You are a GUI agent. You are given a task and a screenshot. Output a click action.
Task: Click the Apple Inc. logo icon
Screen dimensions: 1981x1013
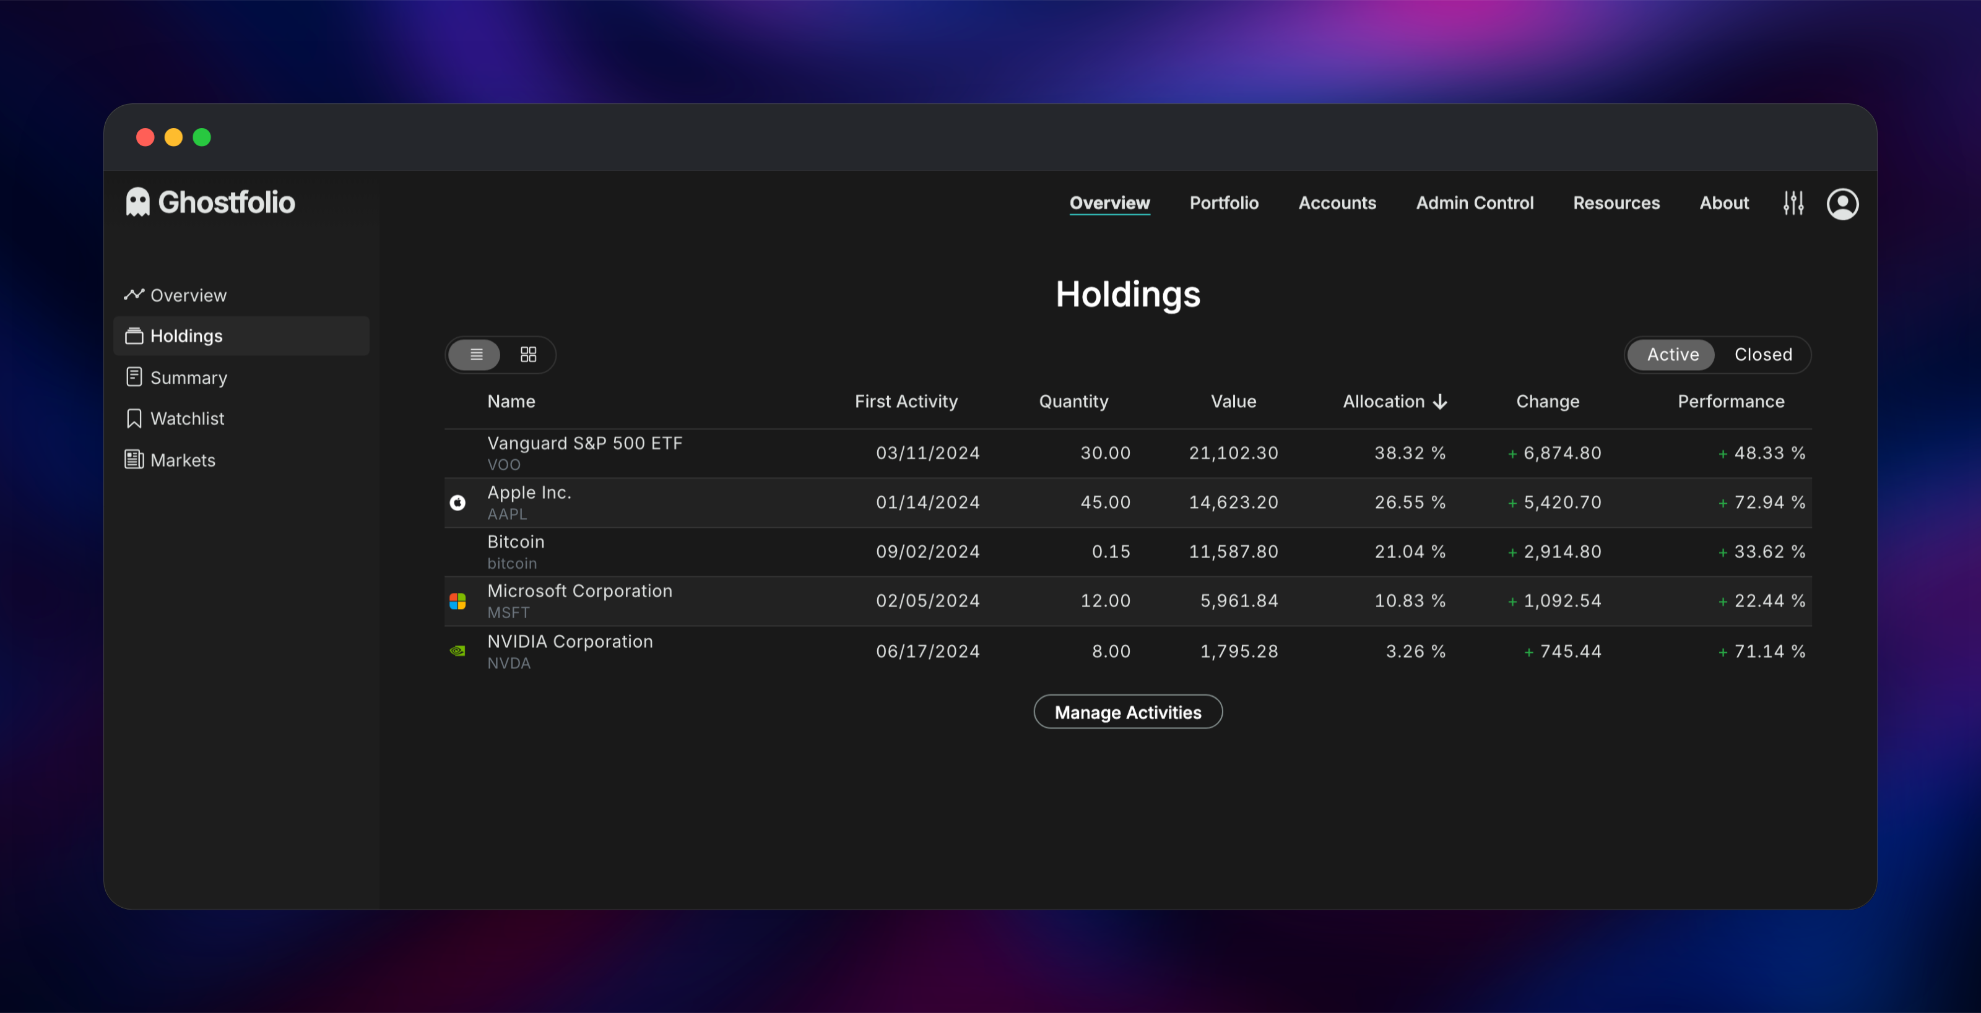[457, 502]
